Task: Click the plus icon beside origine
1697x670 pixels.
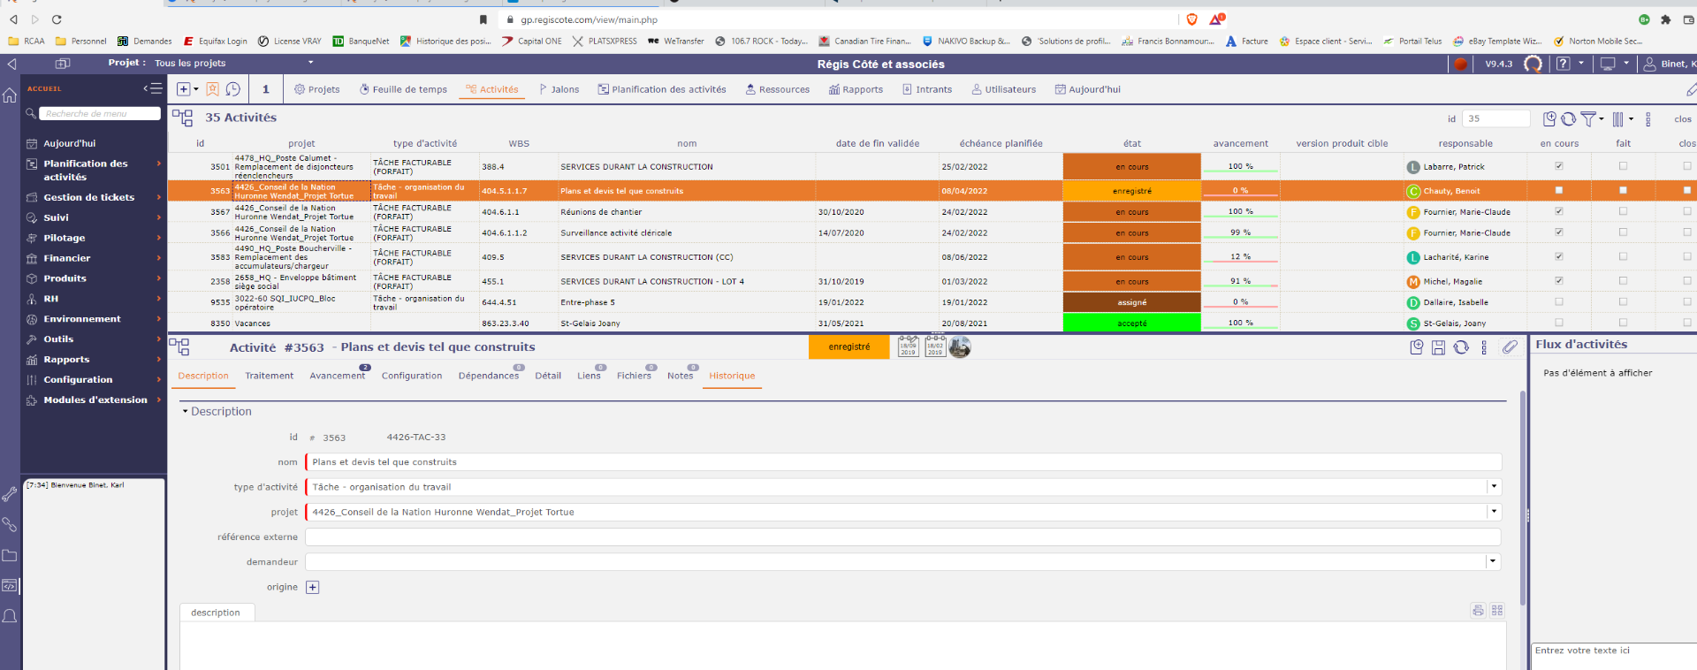Action: pyautogui.click(x=312, y=587)
